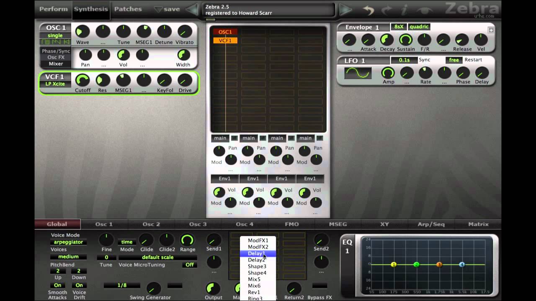The image size is (536, 301).
Task: Click the Envelope 1 Sustain knob
Action: pyautogui.click(x=405, y=40)
